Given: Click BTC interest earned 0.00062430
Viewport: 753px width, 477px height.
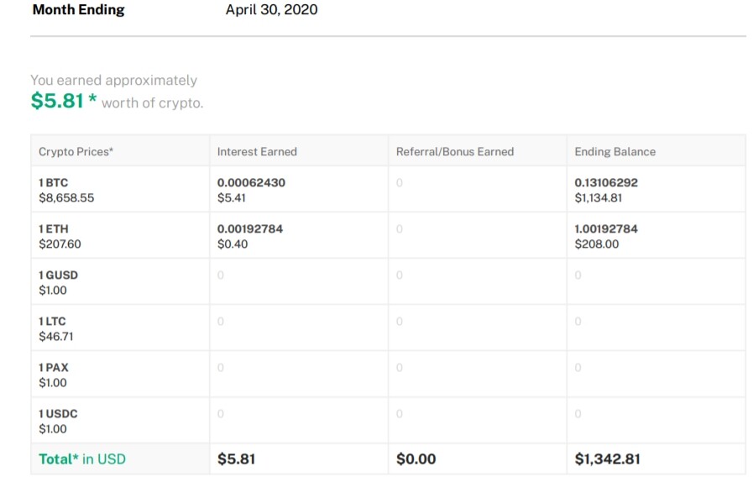Looking at the screenshot, I should 251,182.
